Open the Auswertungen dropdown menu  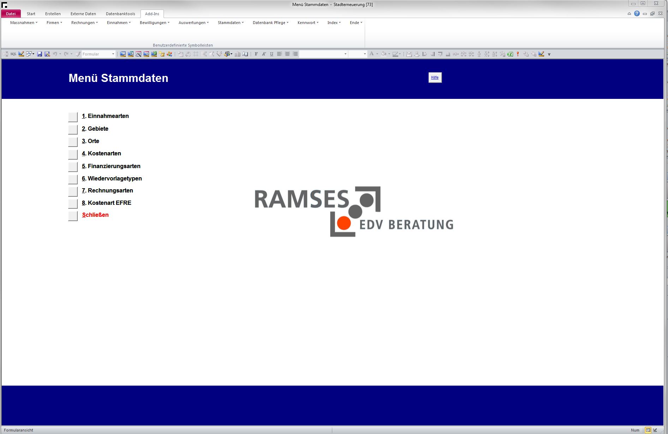[x=193, y=23]
